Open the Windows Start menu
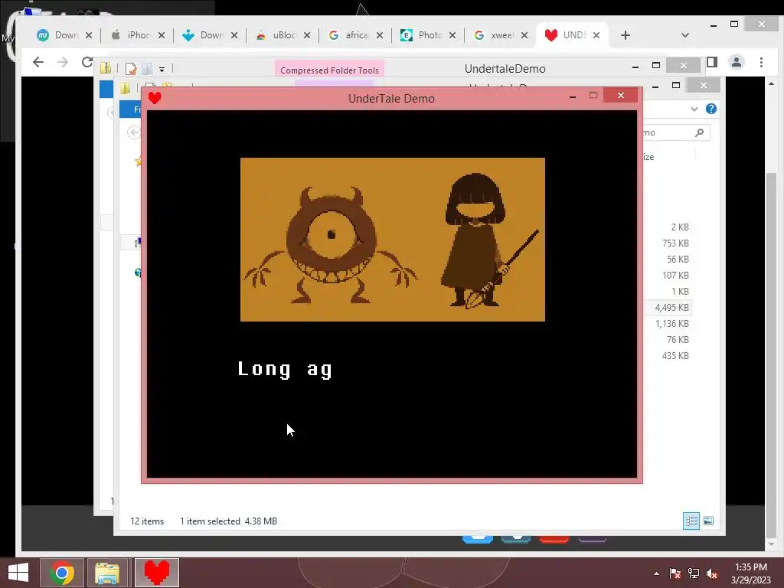Image resolution: width=784 pixels, height=588 pixels. [18, 573]
